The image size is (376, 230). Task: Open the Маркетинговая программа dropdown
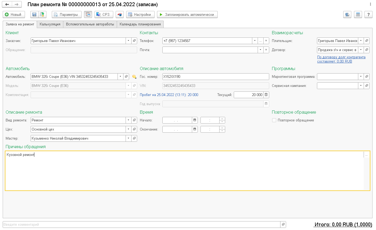pyautogui.click(x=361, y=77)
